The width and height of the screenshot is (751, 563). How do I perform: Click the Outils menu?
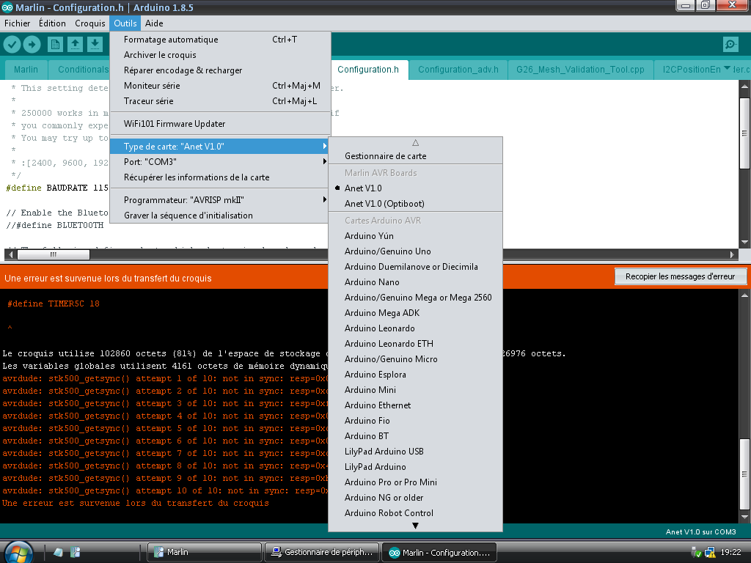click(125, 23)
